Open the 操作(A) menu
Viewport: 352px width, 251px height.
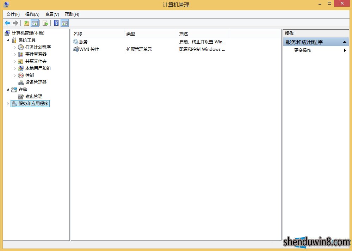pos(32,14)
